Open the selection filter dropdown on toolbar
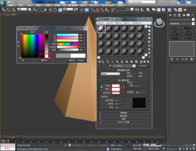Viewport: 196px width, 151px height. (x=22, y=9)
